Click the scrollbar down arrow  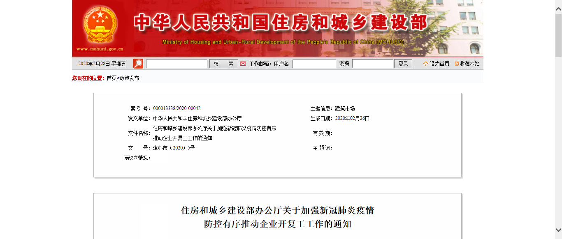click(558, 230)
